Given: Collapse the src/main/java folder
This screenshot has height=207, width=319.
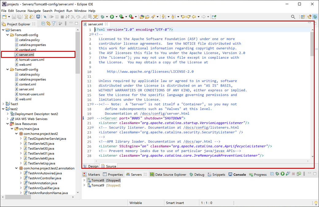Looking at the screenshot, I should coord(12,129).
